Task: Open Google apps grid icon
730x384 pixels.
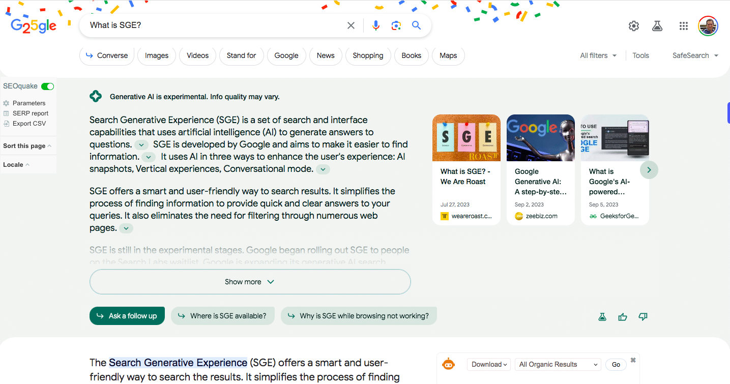Action: (684, 26)
